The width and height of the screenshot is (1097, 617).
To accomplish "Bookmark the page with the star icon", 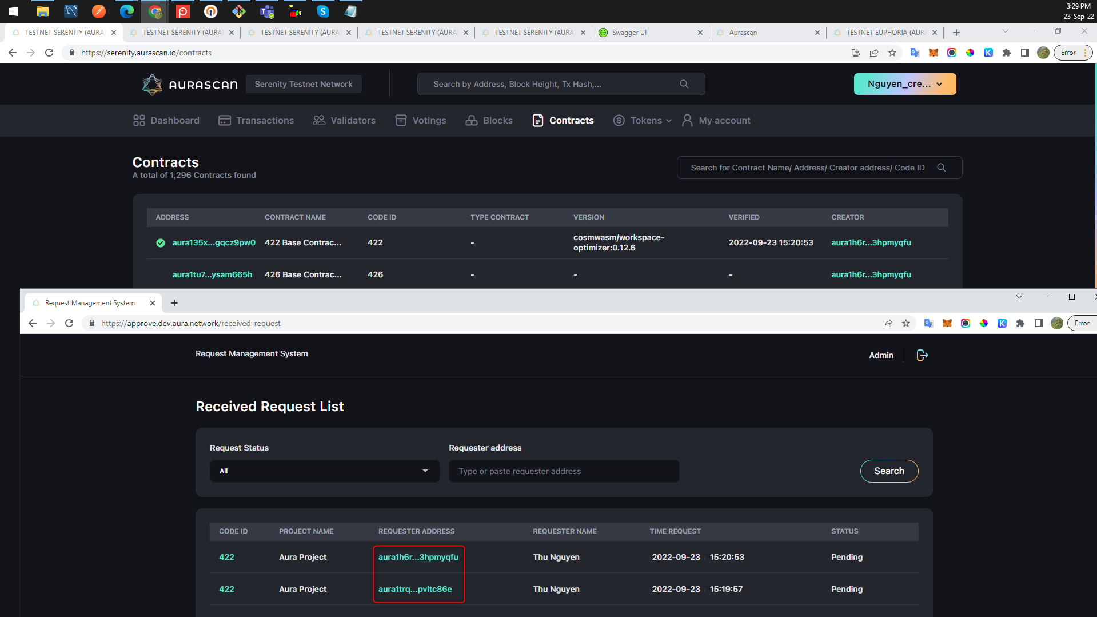I will pos(892,53).
